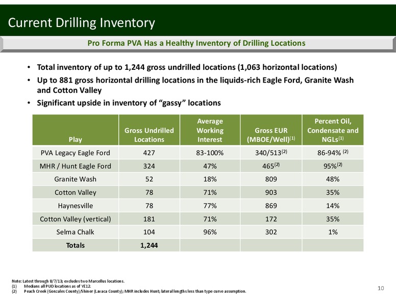Click the 86-94% oil percentage cell
This screenshot has height=306, width=396.
pos(333,152)
